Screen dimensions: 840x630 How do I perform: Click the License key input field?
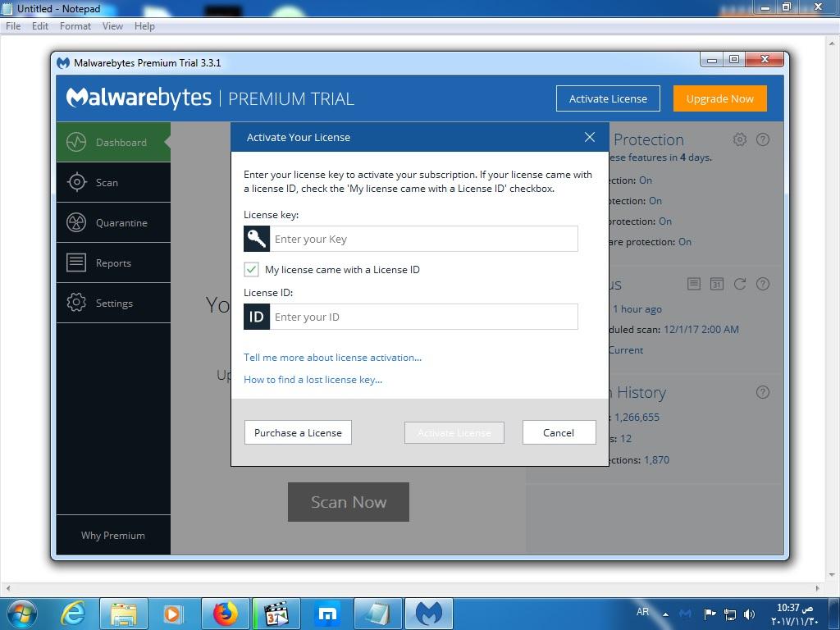point(424,239)
